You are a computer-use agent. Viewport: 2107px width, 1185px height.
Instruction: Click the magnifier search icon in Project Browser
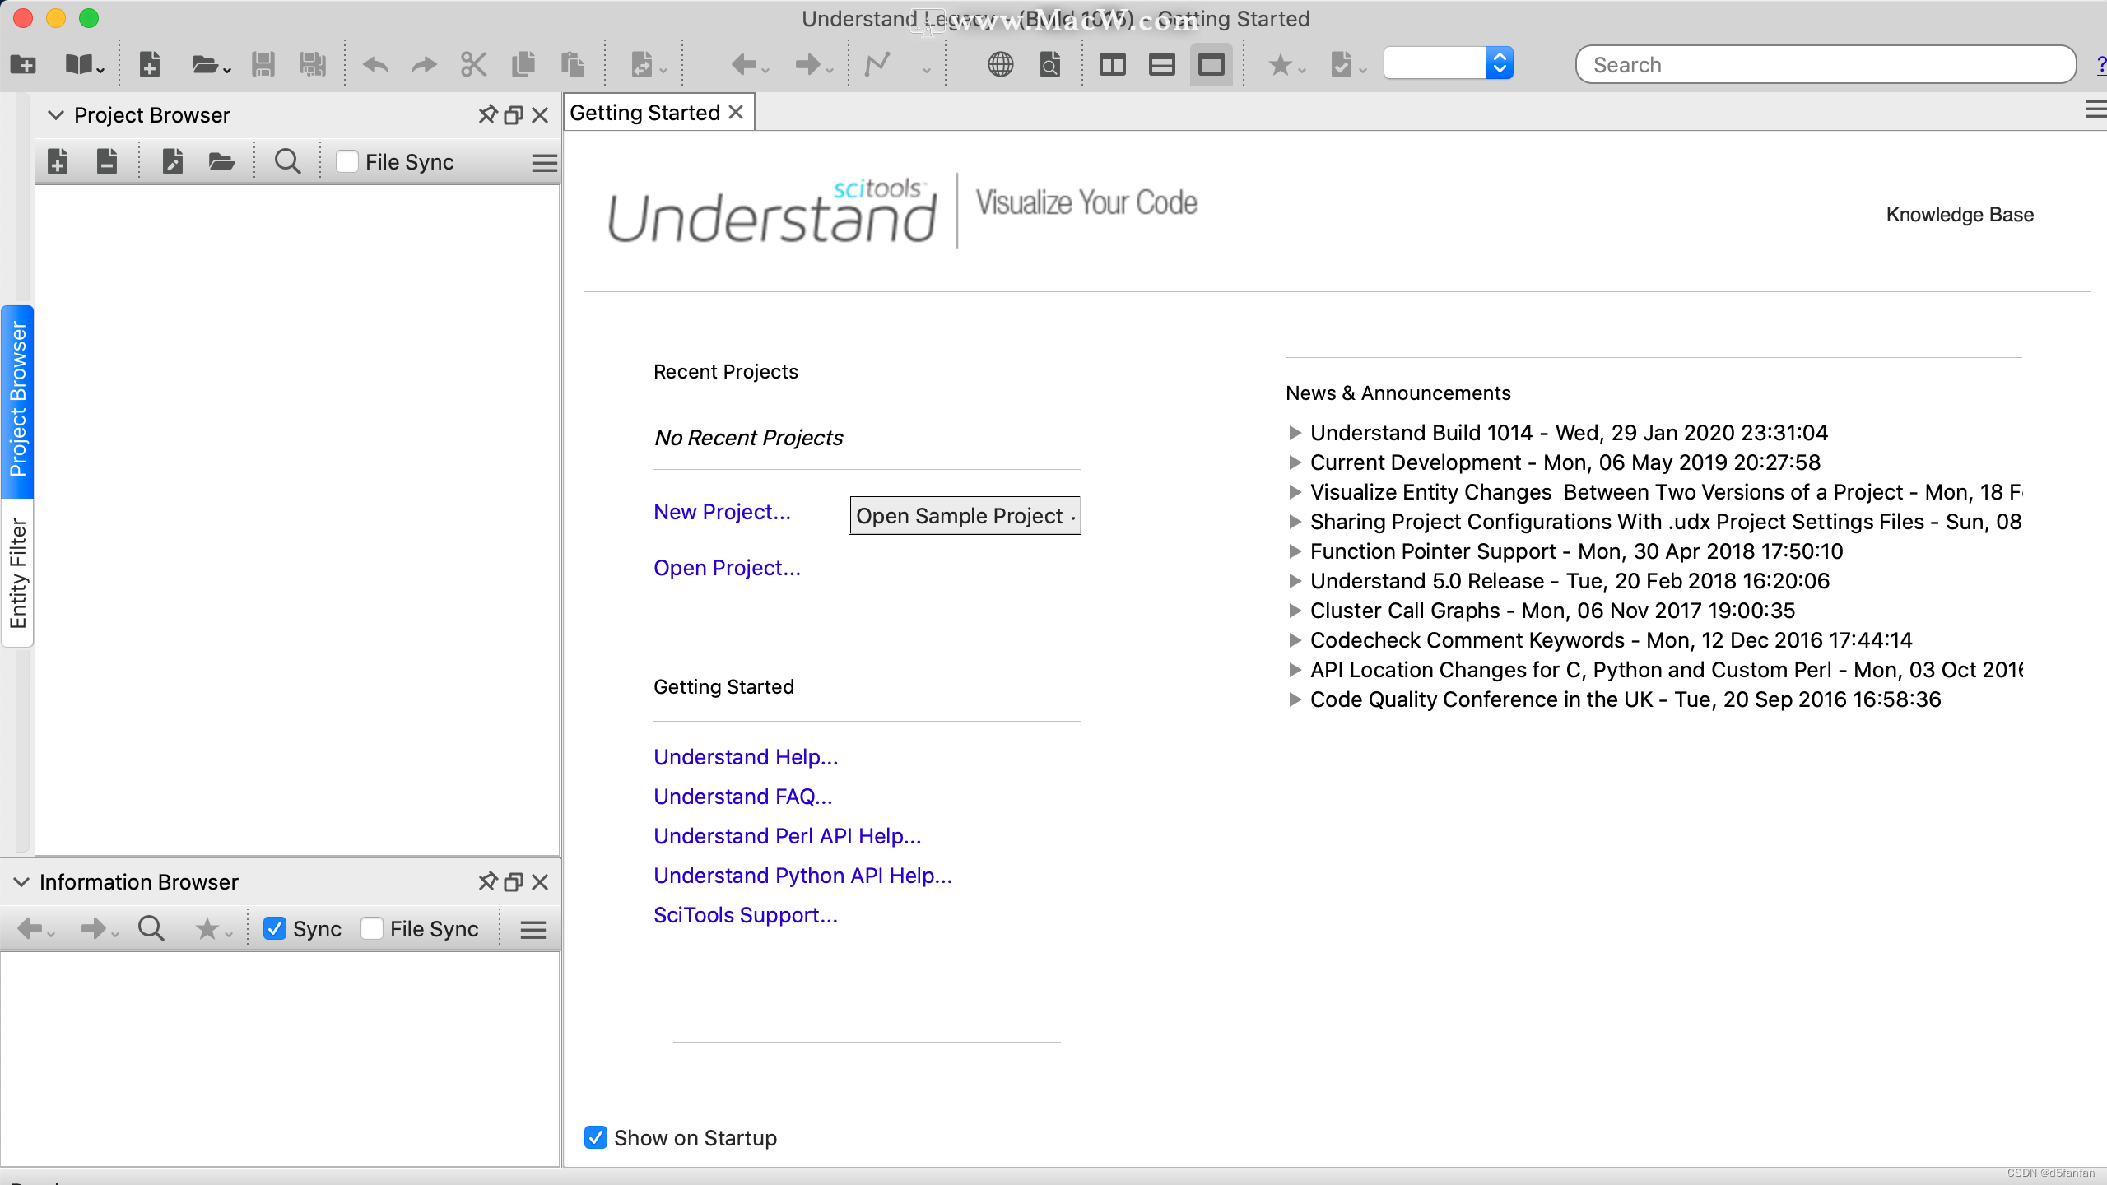tap(286, 161)
